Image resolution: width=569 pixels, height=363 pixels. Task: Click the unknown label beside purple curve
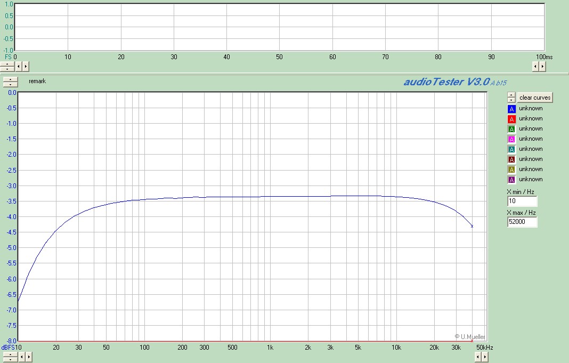(x=531, y=179)
